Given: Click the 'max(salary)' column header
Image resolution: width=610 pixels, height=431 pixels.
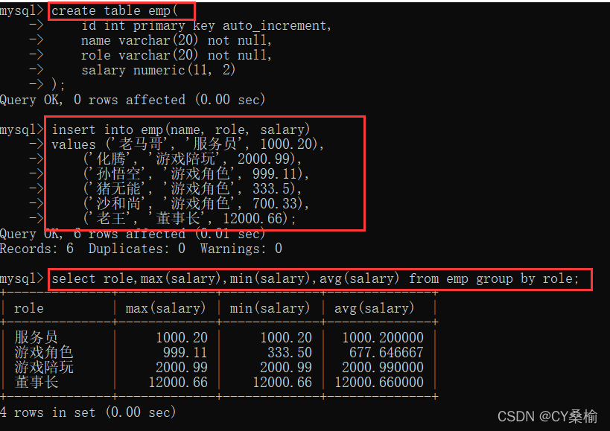Looking at the screenshot, I should point(166,308).
